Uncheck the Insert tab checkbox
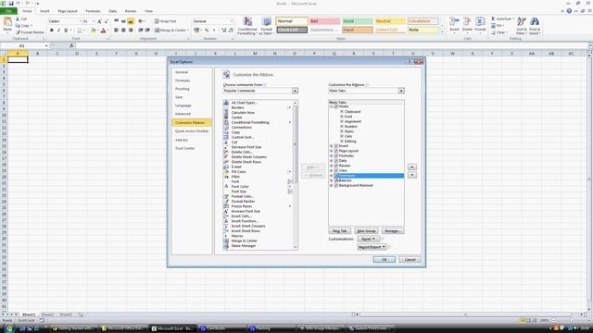Screen dimensions: 593x333 (336, 146)
